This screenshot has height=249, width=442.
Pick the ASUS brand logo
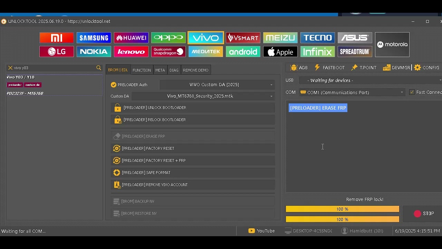pos(355,38)
